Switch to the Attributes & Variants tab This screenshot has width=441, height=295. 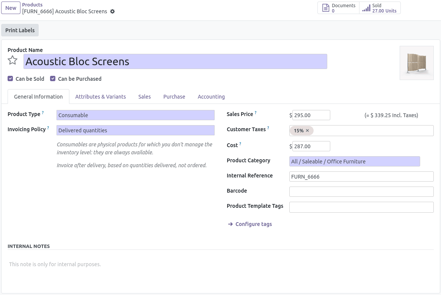[x=100, y=96]
